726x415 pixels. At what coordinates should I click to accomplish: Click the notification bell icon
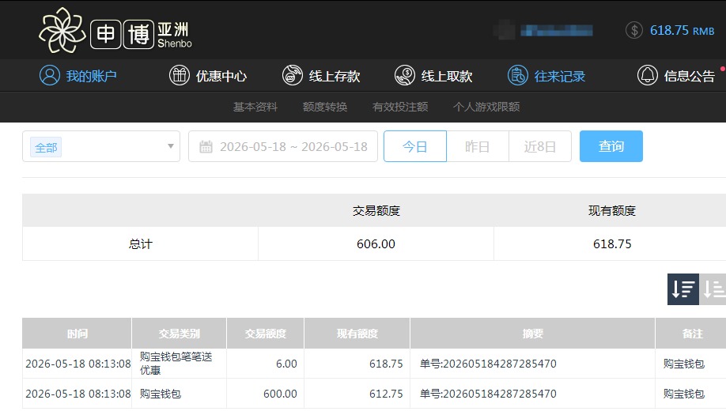pos(647,75)
